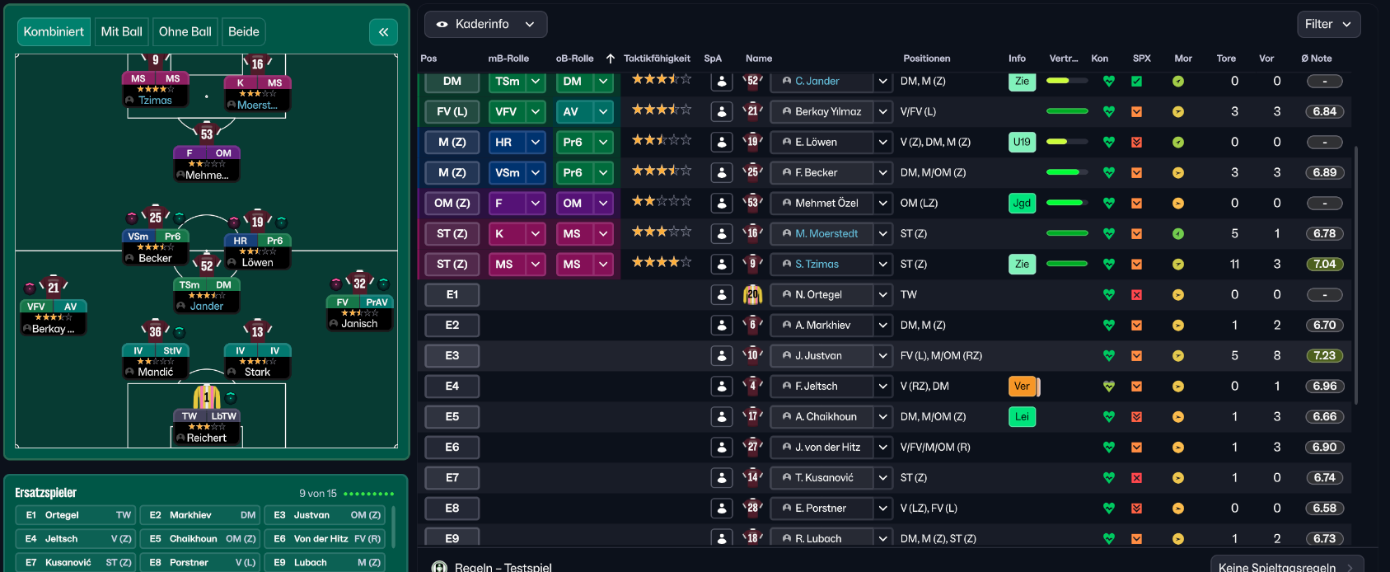Screen dimensions: 1390x572
Task: Click the number 36 shirt of Mandić
Action: pyautogui.click(x=155, y=331)
